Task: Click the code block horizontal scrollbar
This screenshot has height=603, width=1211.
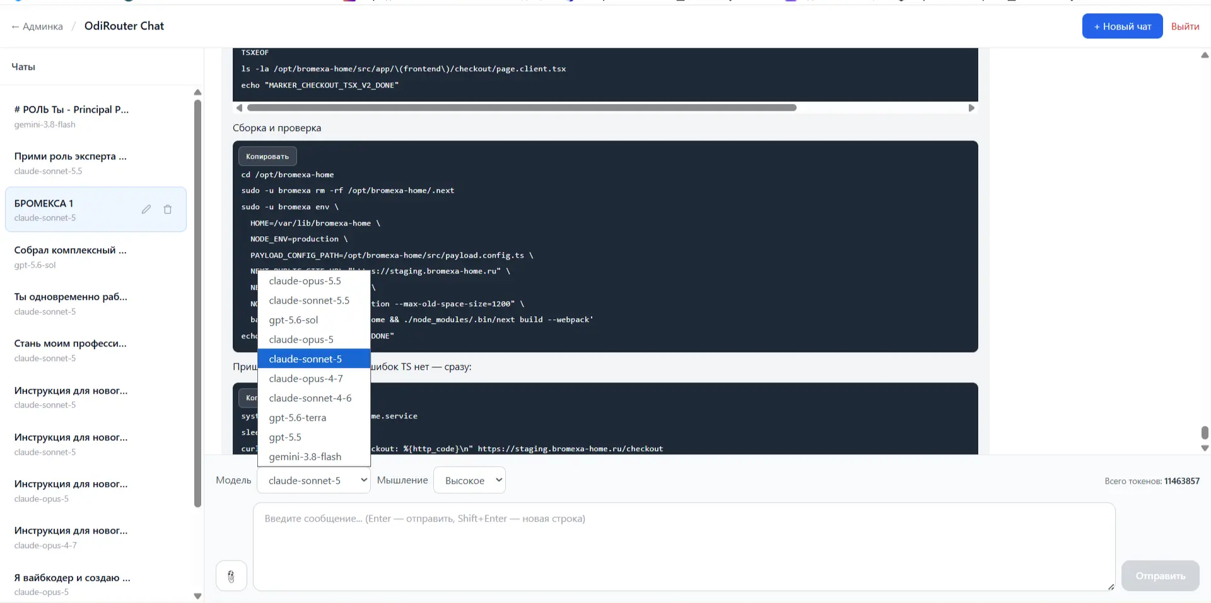Action: coord(521,108)
